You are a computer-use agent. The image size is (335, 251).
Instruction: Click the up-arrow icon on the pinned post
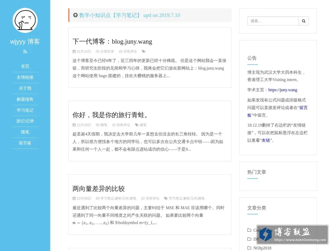pyautogui.click(x=75, y=15)
